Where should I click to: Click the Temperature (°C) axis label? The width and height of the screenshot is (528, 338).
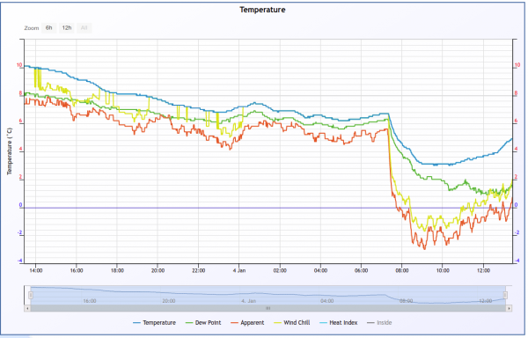tap(10, 151)
